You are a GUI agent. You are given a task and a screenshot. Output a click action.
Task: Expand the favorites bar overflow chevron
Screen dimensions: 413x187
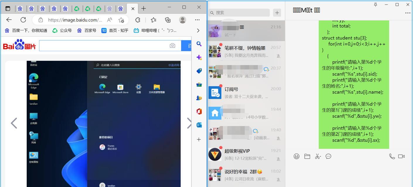(198, 30)
